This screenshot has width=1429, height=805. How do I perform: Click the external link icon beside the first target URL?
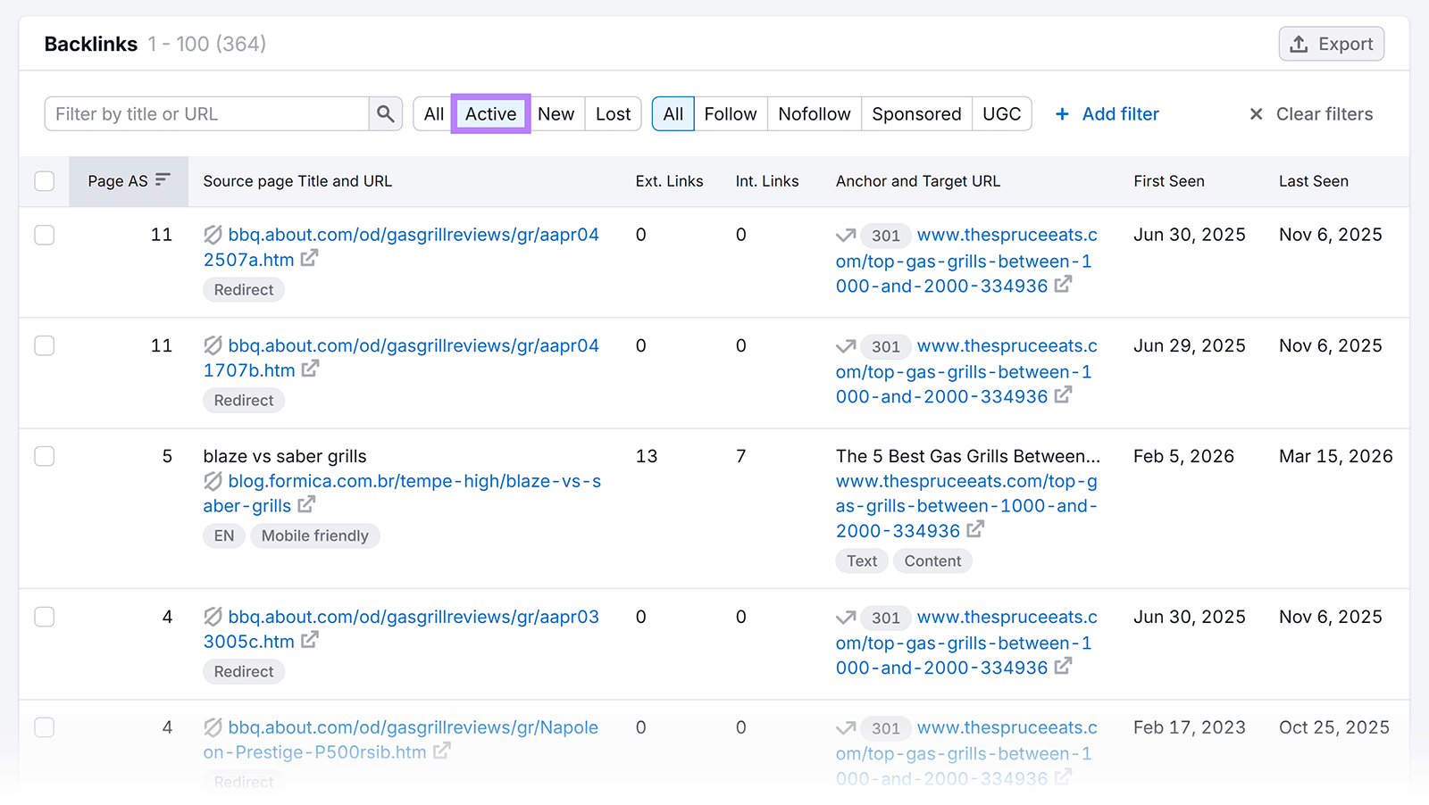[1063, 285]
